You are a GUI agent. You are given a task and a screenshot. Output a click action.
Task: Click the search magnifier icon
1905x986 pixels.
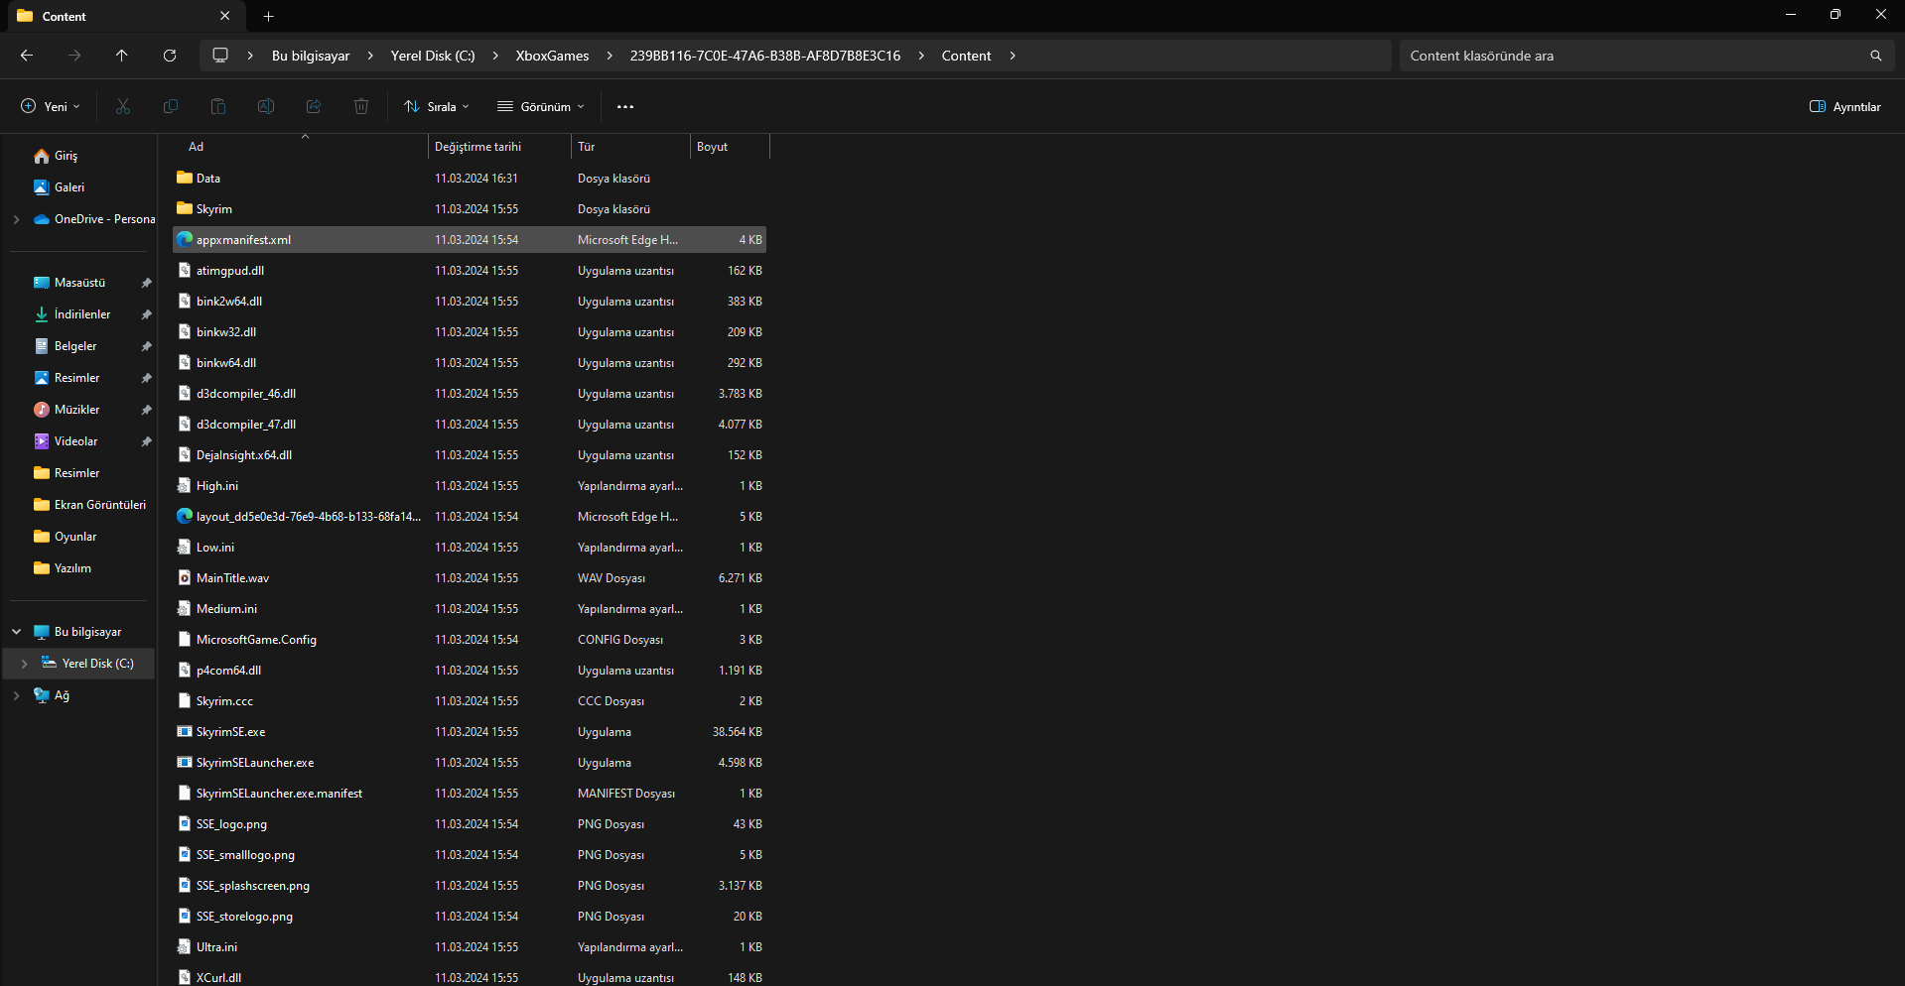[x=1876, y=56]
